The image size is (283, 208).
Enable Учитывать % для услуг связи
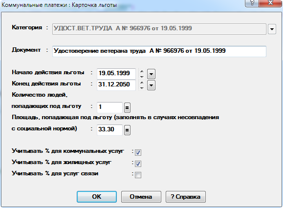click(138, 175)
